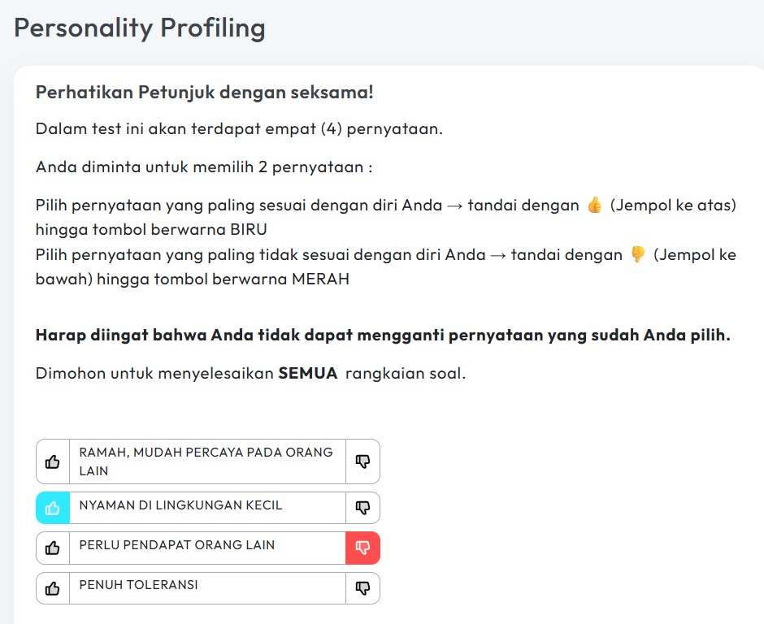The width and height of the screenshot is (764, 624).
Task: Click the Personality Profiling page title
Action: tap(140, 28)
